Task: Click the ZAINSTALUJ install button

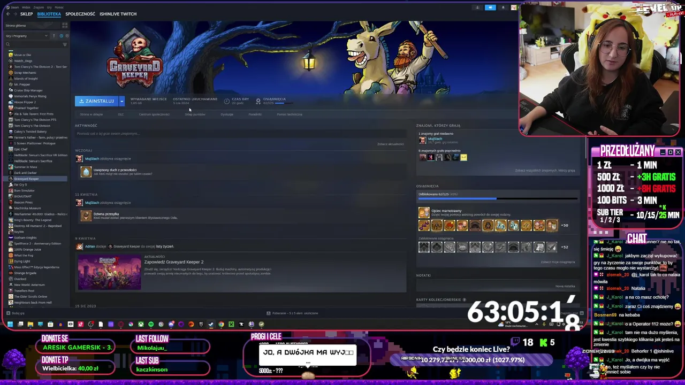Action: click(x=97, y=101)
